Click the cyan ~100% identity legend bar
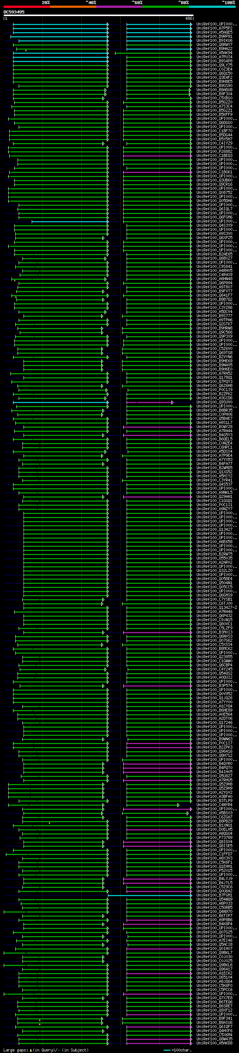 click(212, 7)
